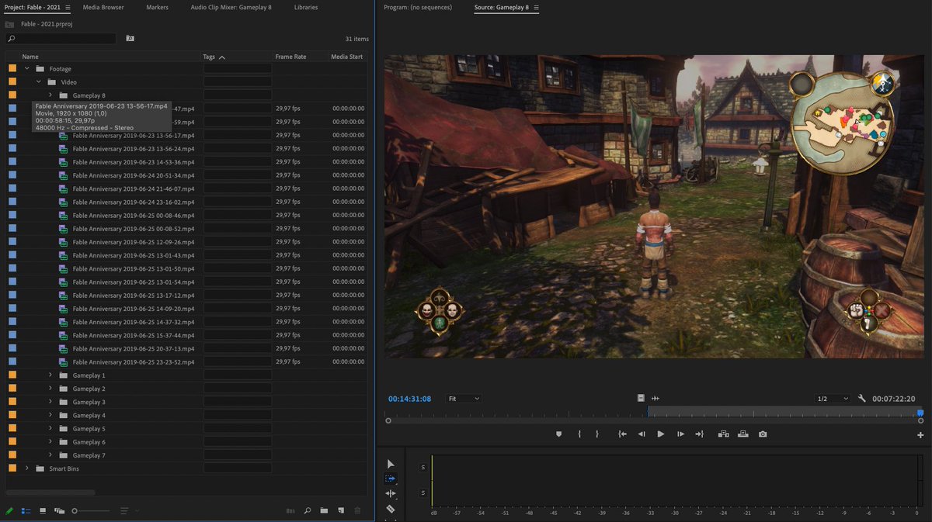
Task: Click the Drag Video Only filmstrip icon
Action: click(641, 398)
